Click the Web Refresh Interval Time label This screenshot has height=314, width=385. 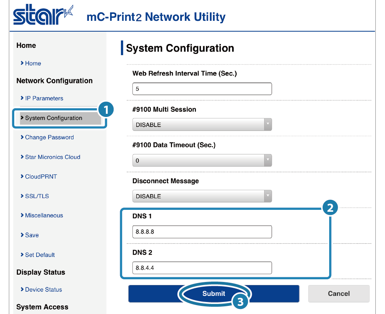coord(185,73)
